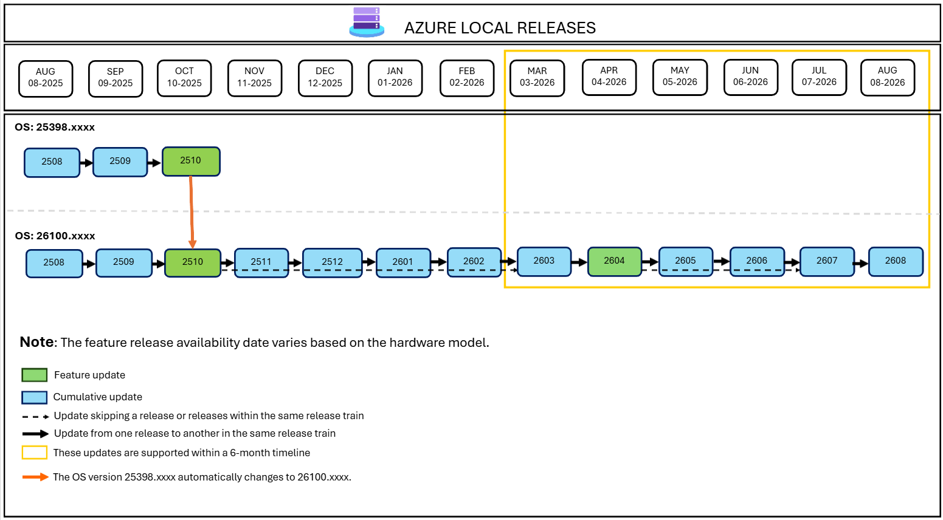Select the JAN 01-2026 month box
This screenshot has width=943, height=520.
pyautogui.click(x=395, y=78)
